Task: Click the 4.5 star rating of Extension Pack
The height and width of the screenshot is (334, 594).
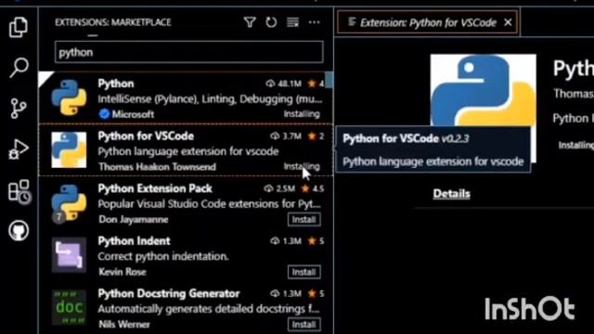Action: click(x=313, y=188)
